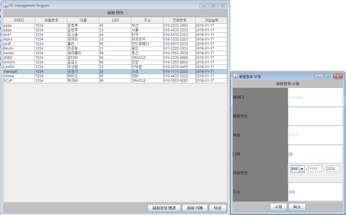This screenshot has width=346, height=215.
Task: Click the 전화번호 column header
Action: pos(179,20)
